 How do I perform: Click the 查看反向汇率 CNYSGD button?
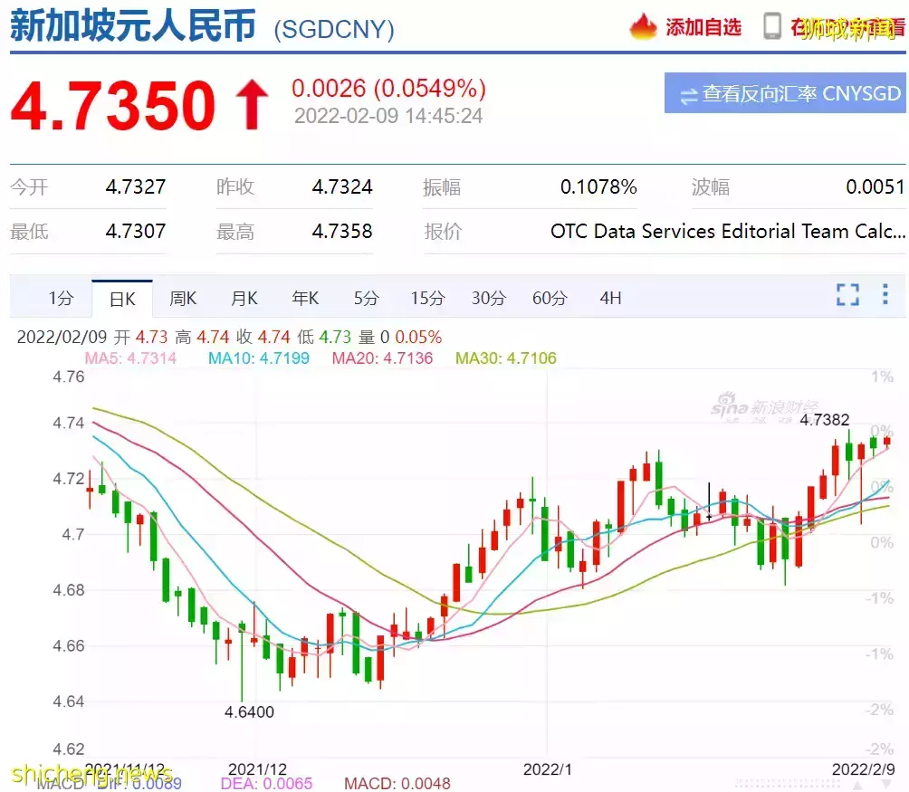[x=784, y=93]
